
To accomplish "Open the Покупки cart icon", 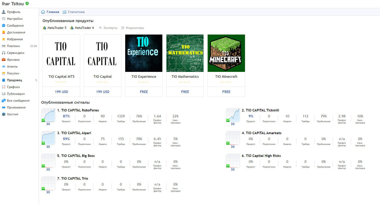I will tap(4, 73).
